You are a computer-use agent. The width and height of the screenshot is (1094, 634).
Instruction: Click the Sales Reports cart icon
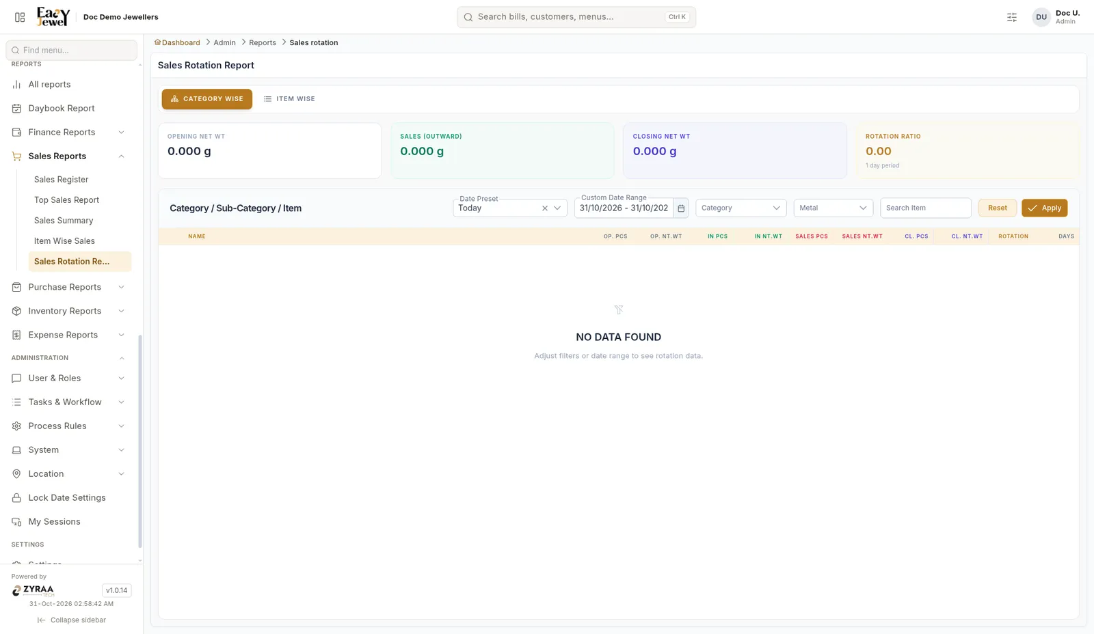[x=16, y=156]
